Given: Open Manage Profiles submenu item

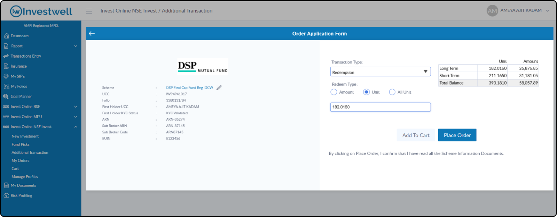Looking at the screenshot, I should pos(25,176).
